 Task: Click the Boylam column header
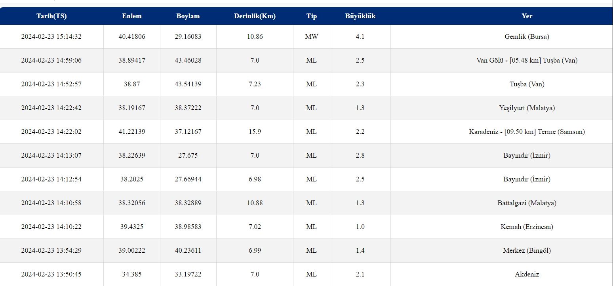click(x=188, y=16)
